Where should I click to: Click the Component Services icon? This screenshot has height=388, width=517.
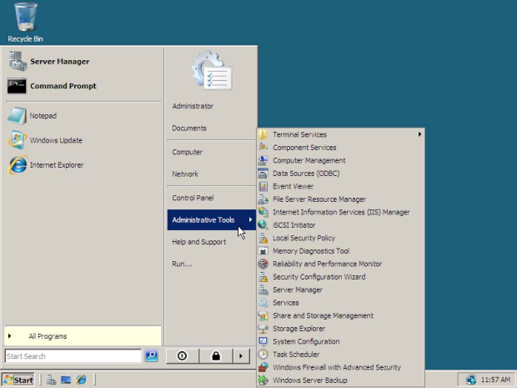(263, 147)
